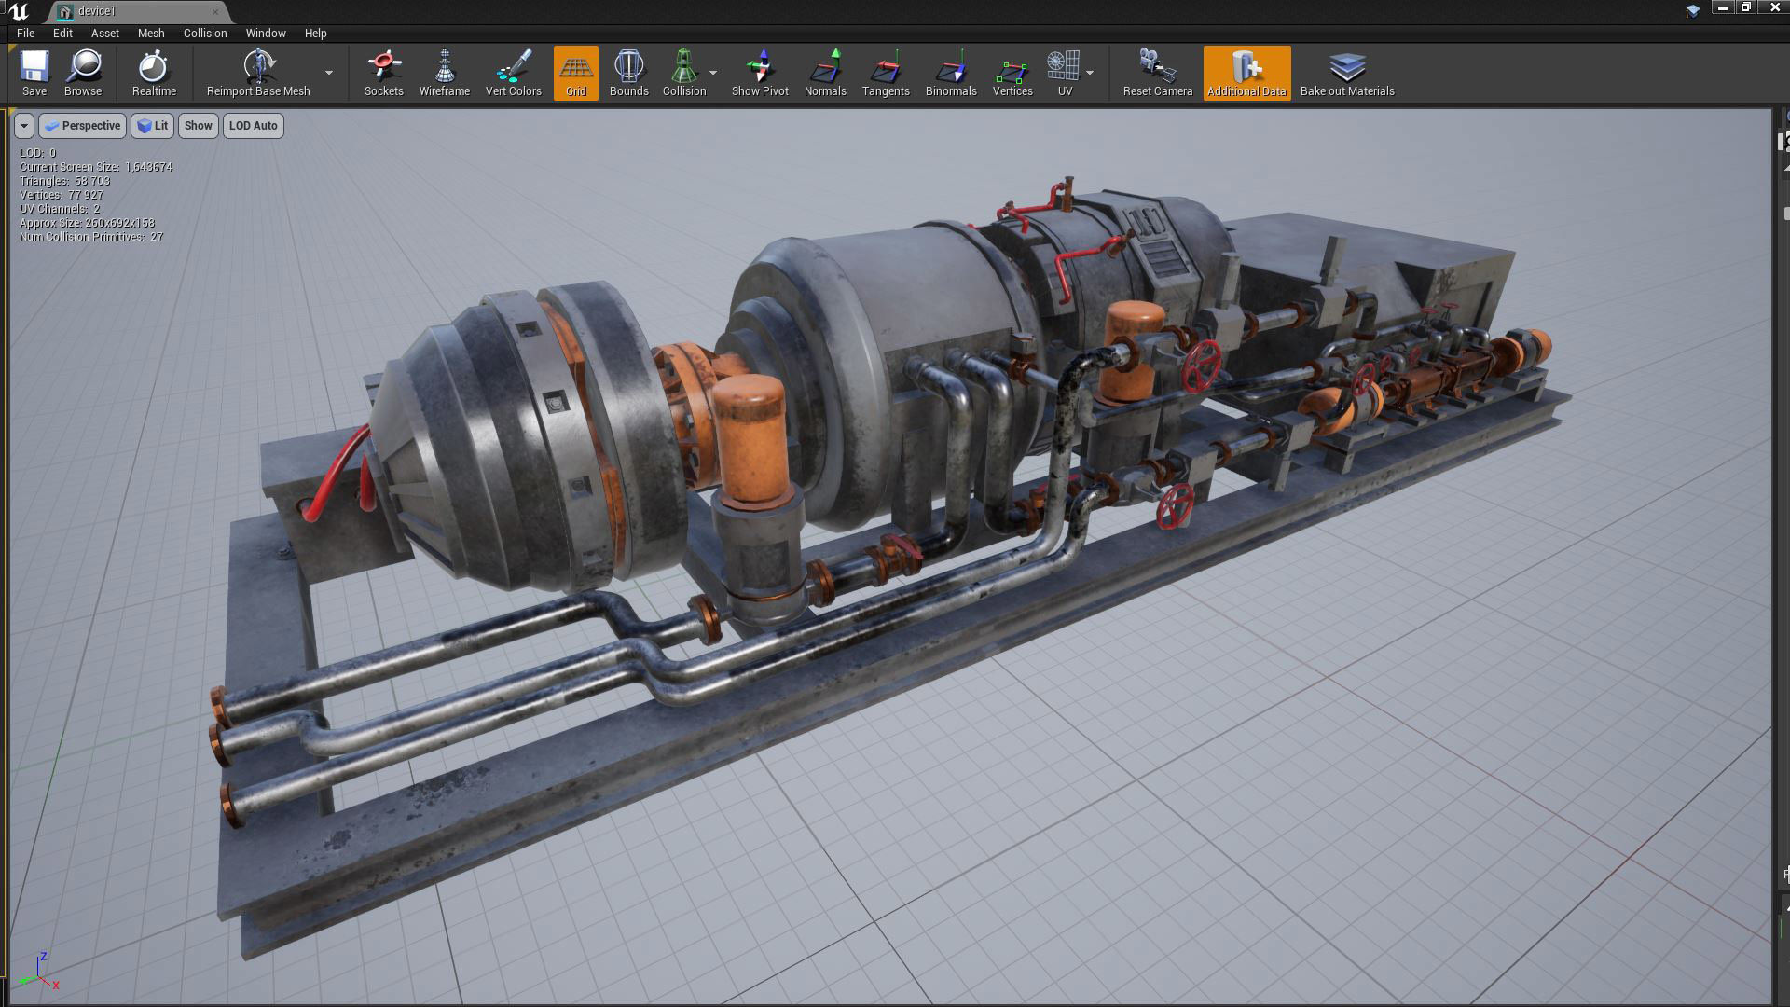1790x1007 pixels.
Task: Click Reimport Base Mesh icon
Action: 258,73
